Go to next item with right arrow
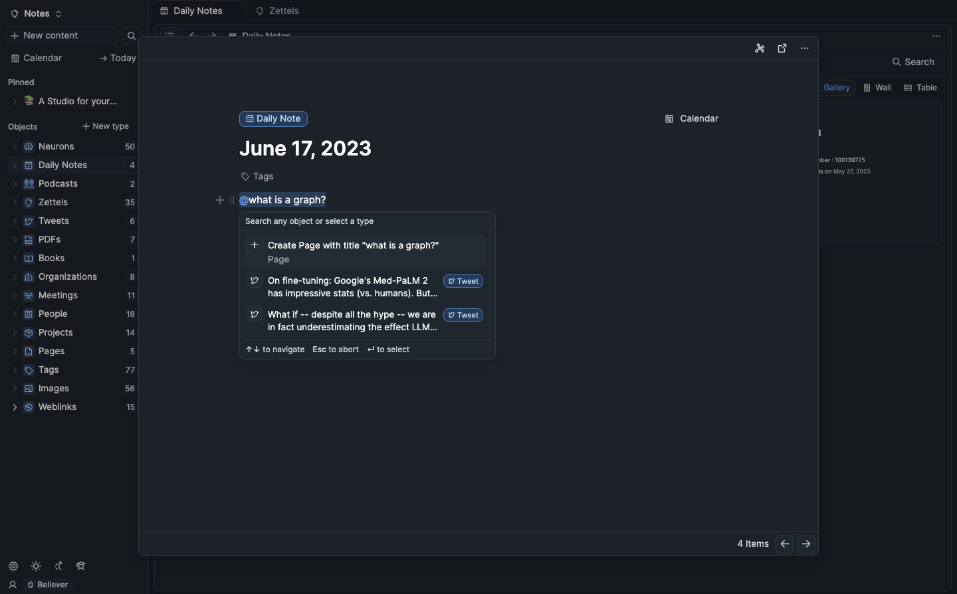Viewport: 957px width, 594px height. 806,544
